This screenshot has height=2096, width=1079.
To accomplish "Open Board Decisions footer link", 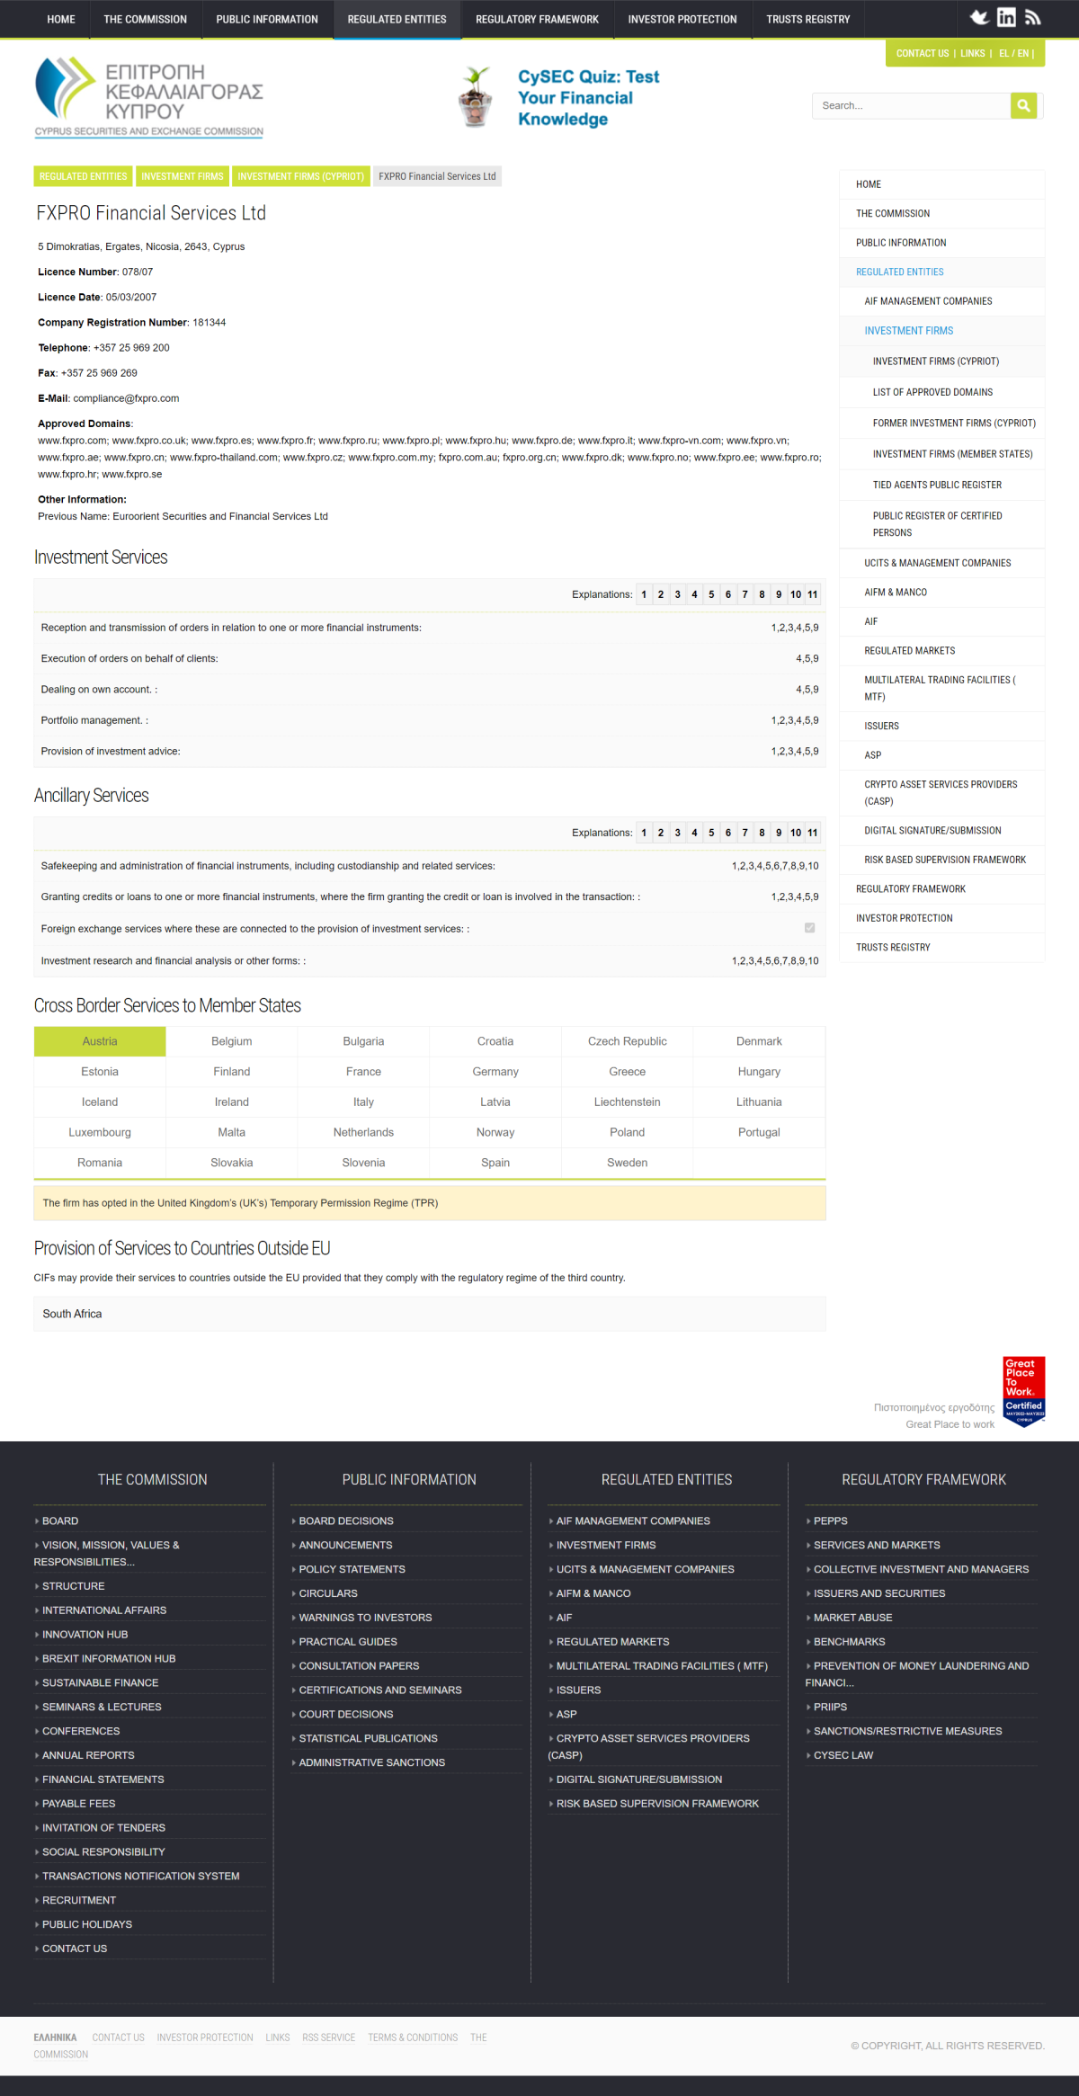I will coord(346,1521).
